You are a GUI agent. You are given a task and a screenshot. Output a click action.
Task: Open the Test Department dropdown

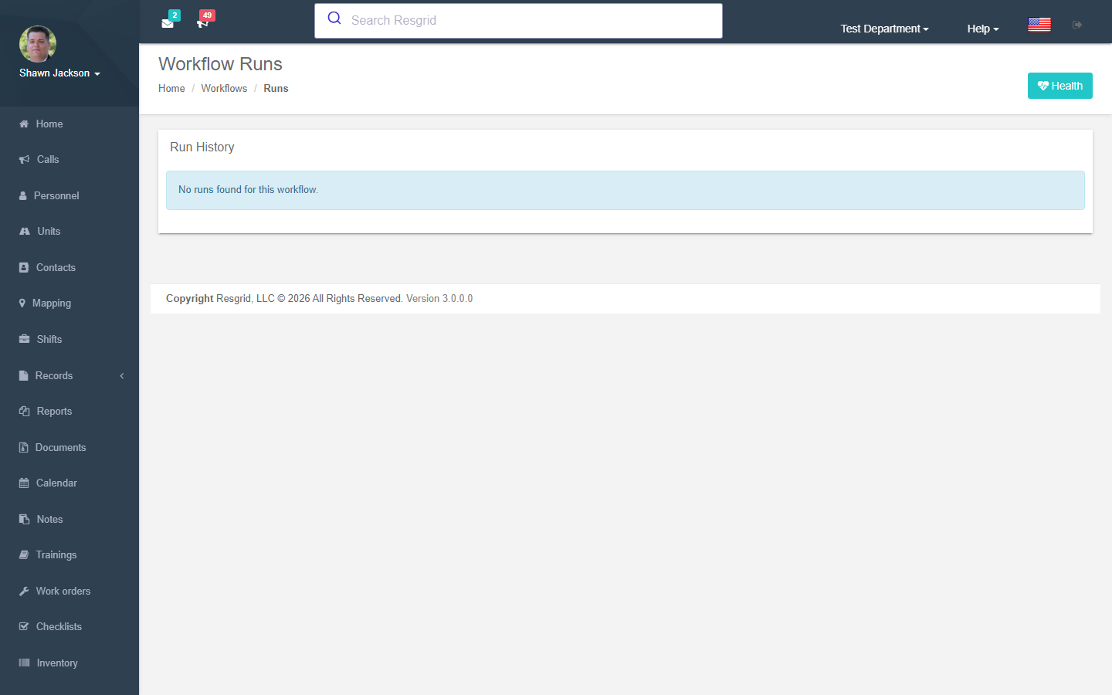click(884, 29)
